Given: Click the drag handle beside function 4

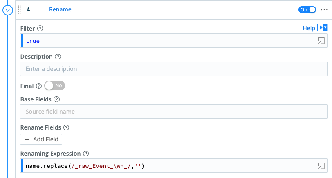Looking at the screenshot, I should point(19,10).
